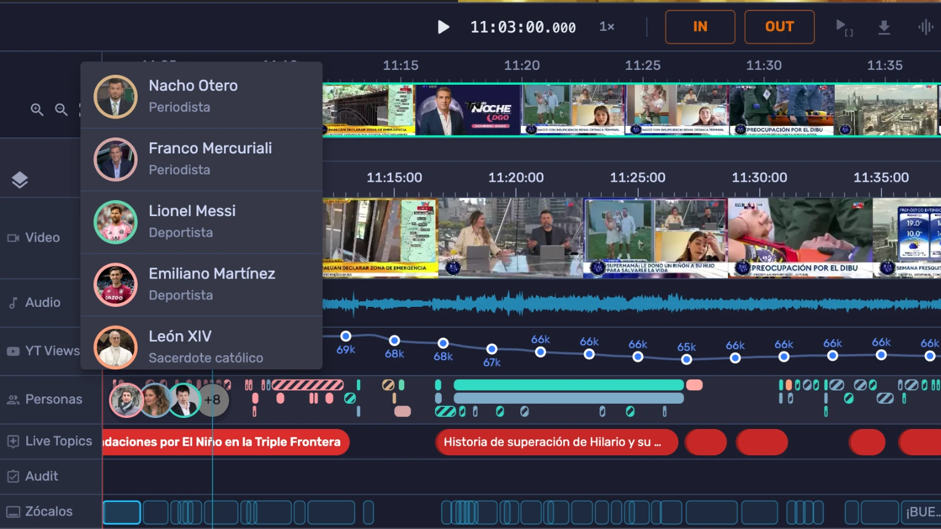Click the Audit track checkmark icon
This screenshot has width=941, height=529.
(13, 476)
